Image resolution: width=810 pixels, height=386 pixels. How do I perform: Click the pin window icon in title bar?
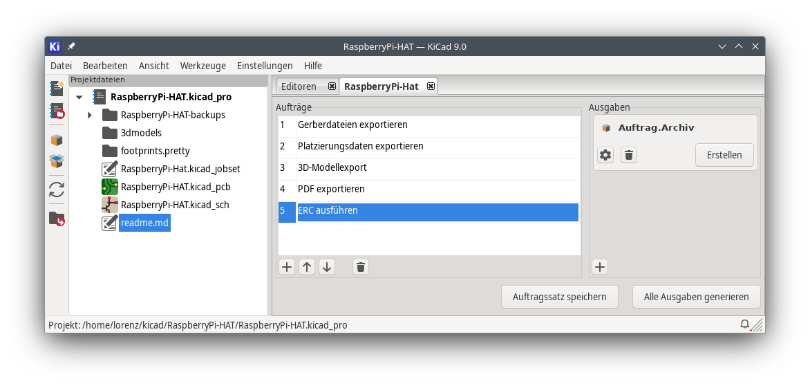coord(71,46)
